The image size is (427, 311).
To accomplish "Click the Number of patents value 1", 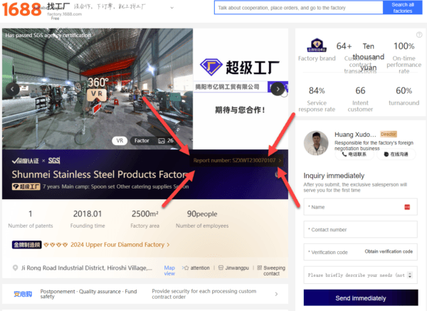I will point(30,214).
